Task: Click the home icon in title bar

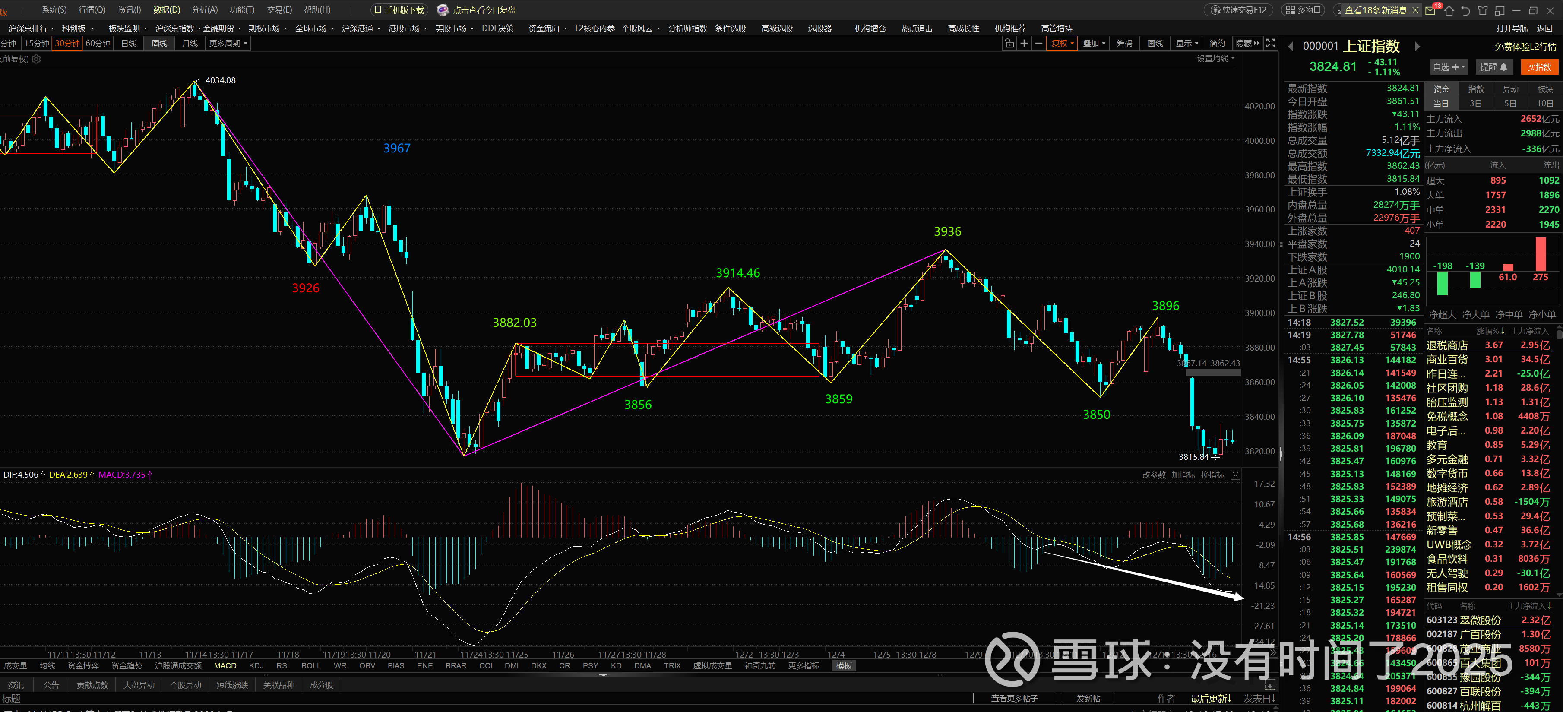Action: [x=1449, y=10]
